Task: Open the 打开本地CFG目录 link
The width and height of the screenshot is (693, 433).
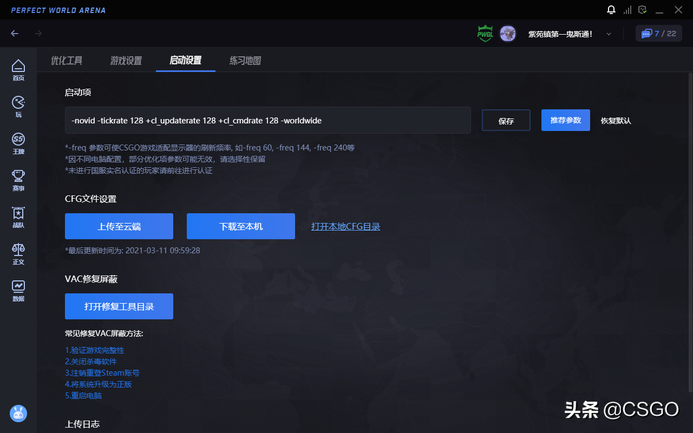Action: click(345, 226)
